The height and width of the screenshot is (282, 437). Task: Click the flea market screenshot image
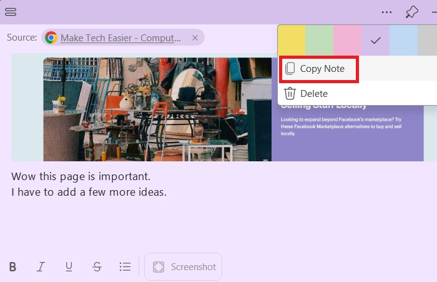[x=157, y=109]
